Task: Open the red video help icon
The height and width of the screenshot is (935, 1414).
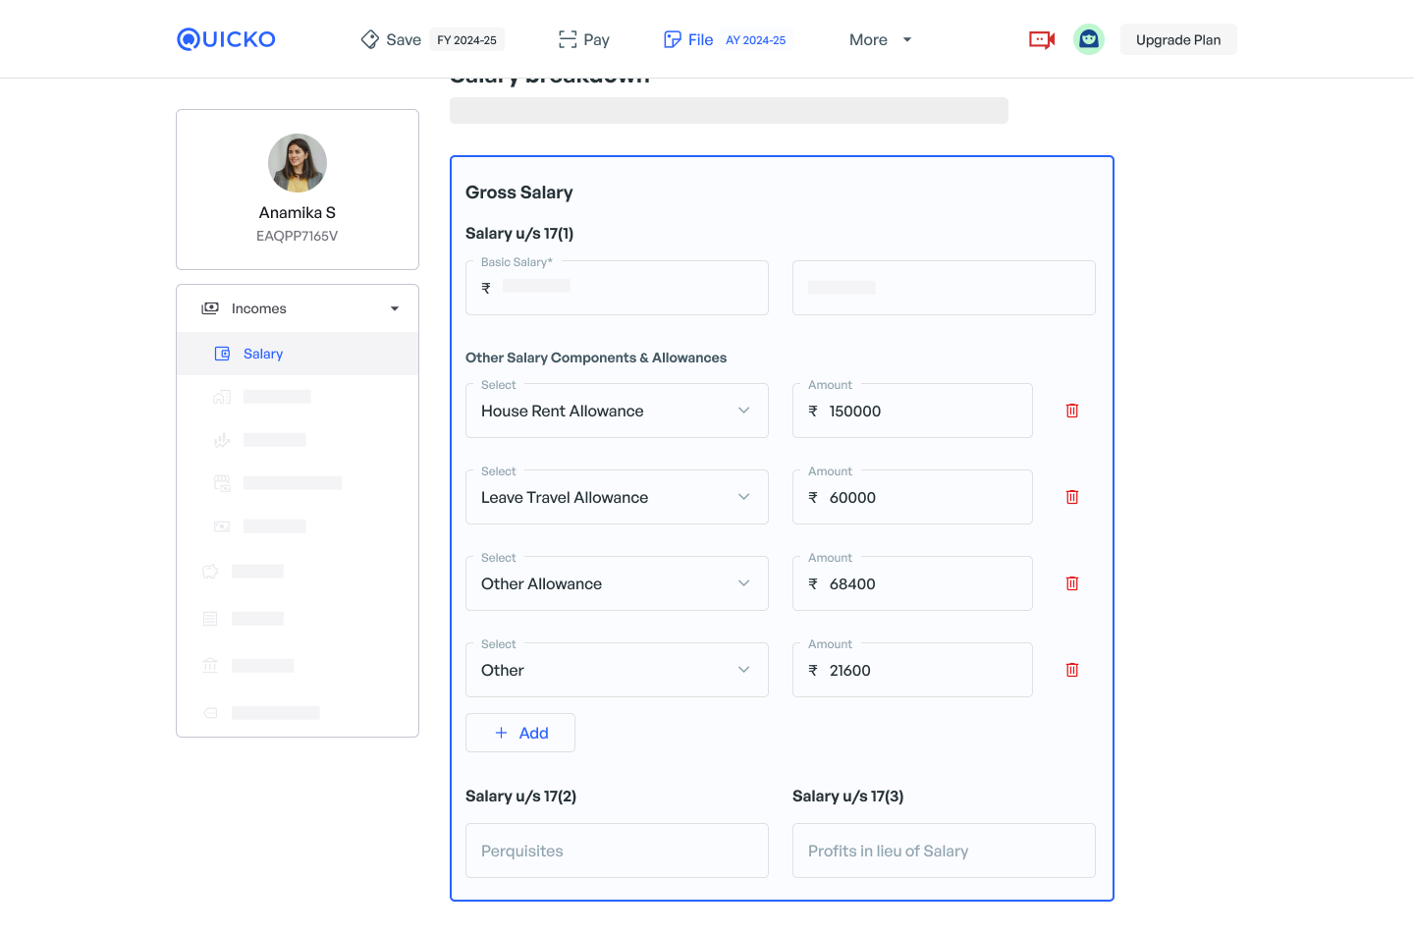Action: point(1041,39)
